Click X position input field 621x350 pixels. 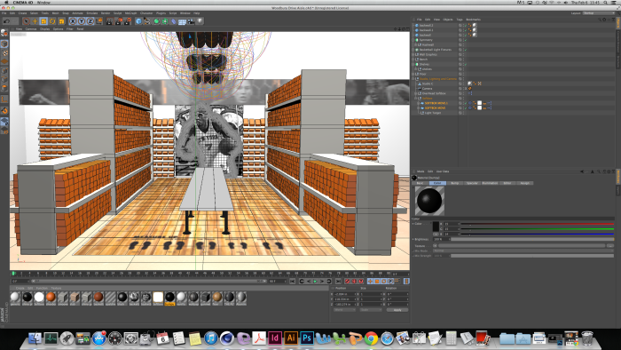[x=345, y=294]
